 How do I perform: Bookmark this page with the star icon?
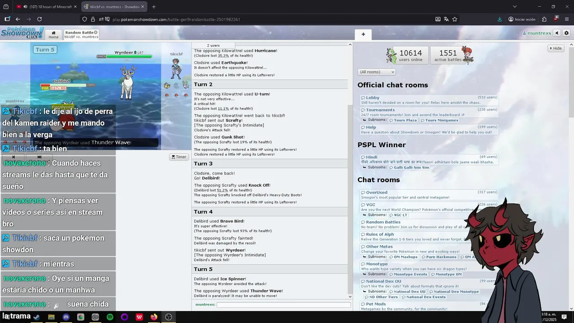click(x=455, y=19)
